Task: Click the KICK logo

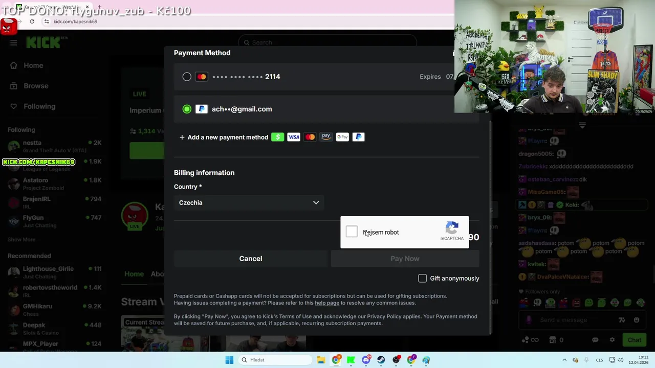Action: tap(43, 42)
